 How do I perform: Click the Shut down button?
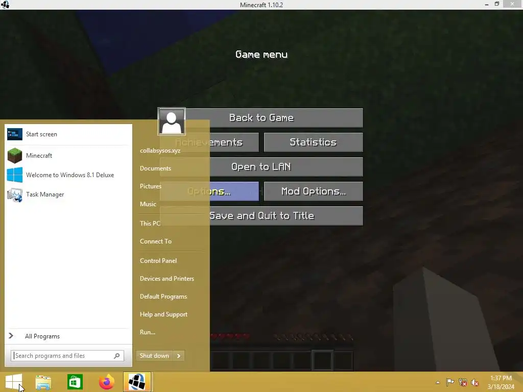coord(154,356)
